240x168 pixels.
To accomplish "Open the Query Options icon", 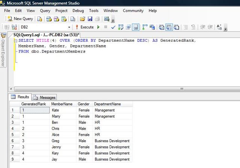I will coord(128,27).
